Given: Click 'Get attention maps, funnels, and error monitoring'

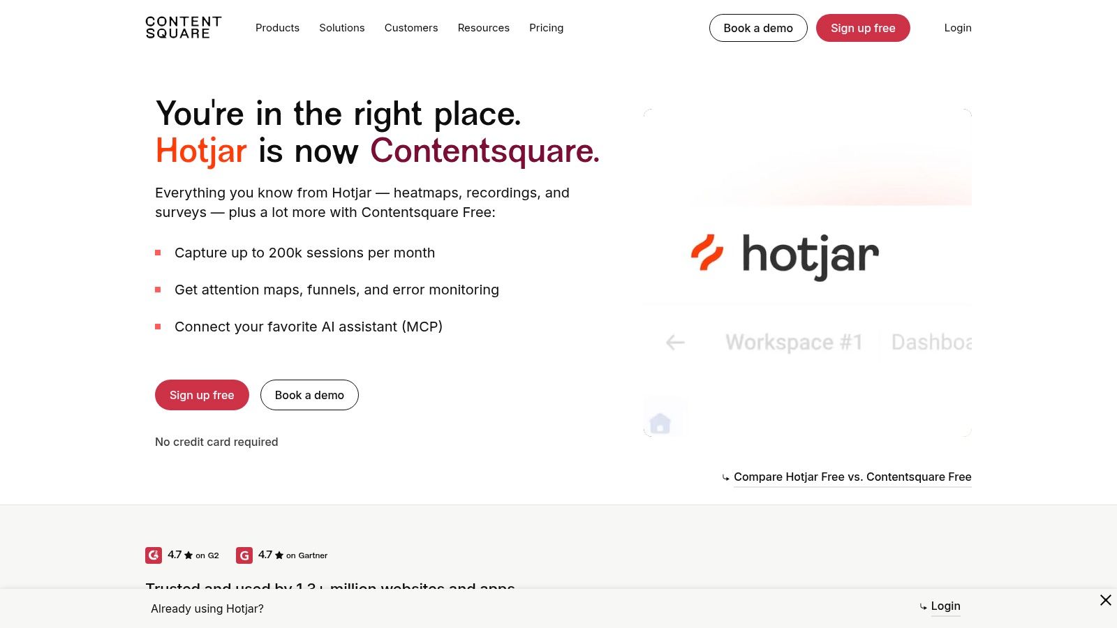Looking at the screenshot, I should (336, 290).
